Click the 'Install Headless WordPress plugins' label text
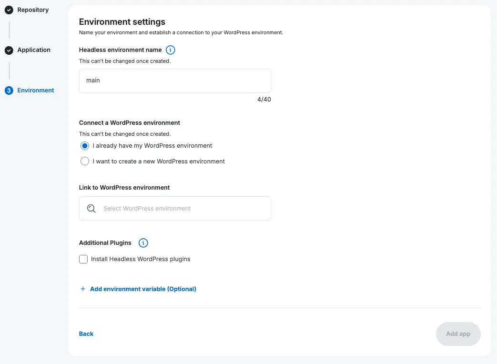 (141, 259)
